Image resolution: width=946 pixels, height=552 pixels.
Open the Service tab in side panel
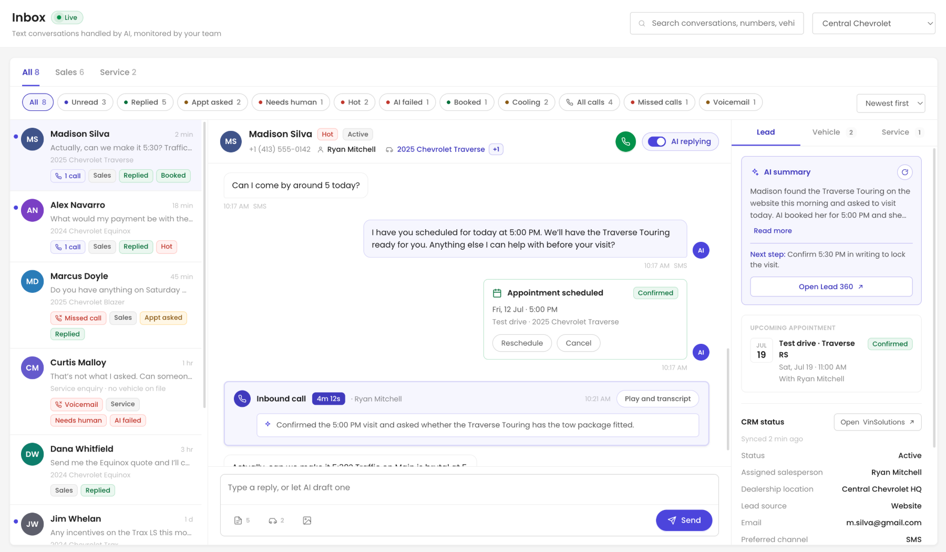coord(902,132)
